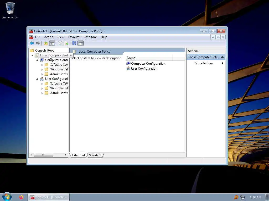Select Windows Settings under Computer Configuration
The height and width of the screenshot is (201, 269).
pos(59,69)
